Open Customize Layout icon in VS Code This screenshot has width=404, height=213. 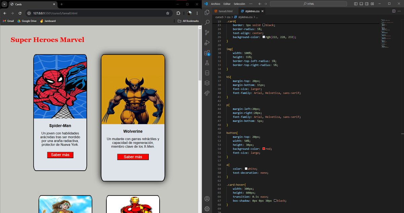pos(372,4)
